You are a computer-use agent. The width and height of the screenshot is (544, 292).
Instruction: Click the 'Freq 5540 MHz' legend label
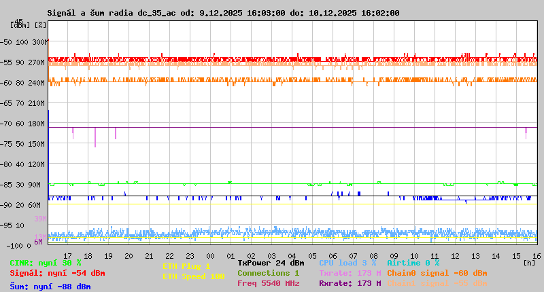(268, 283)
